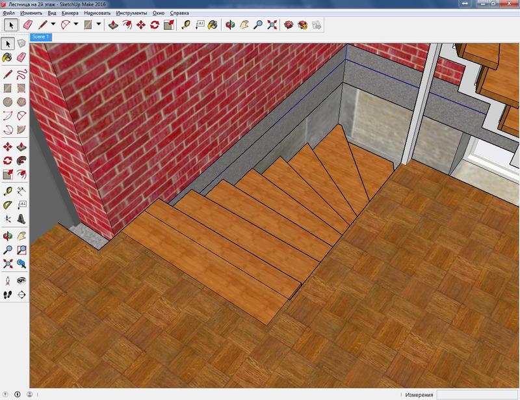Select the Section Plane tool
520x400 pixels.
click(x=21, y=295)
